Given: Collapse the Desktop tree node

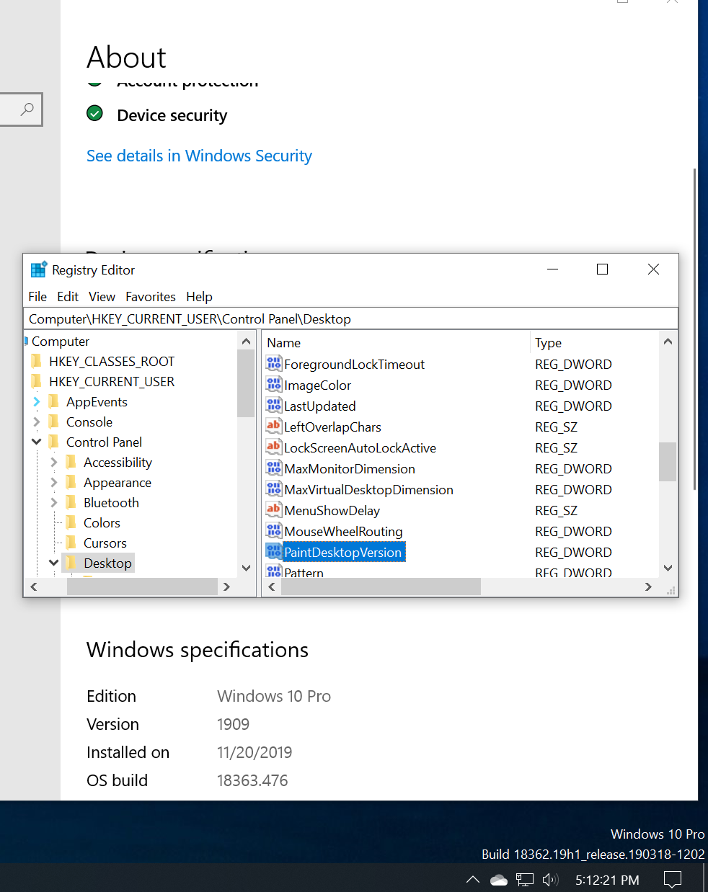Looking at the screenshot, I should pyautogui.click(x=54, y=563).
